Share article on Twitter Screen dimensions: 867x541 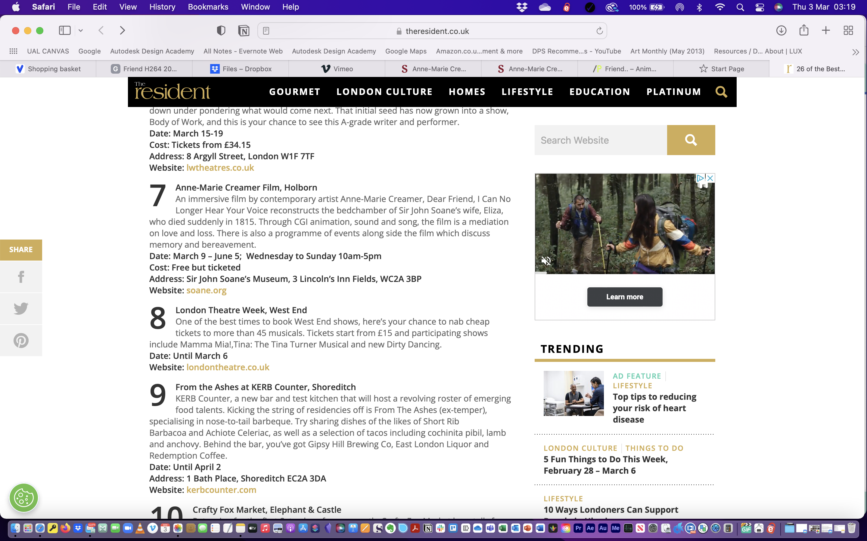[x=21, y=308]
